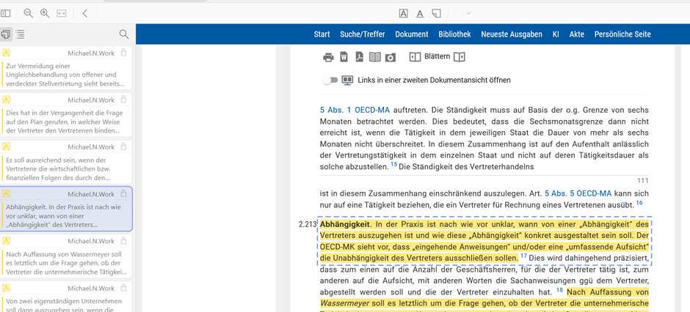Click the dual-monitor icon beside the toggle
690x312 pixels.
348,81
